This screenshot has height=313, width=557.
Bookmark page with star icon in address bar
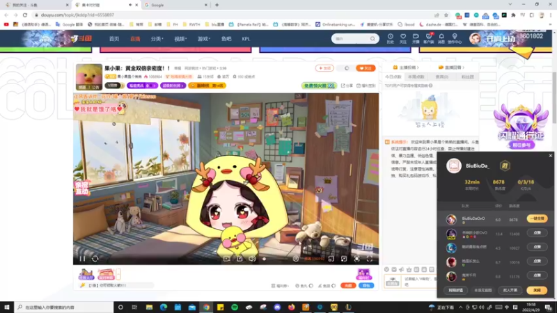[x=446, y=15]
